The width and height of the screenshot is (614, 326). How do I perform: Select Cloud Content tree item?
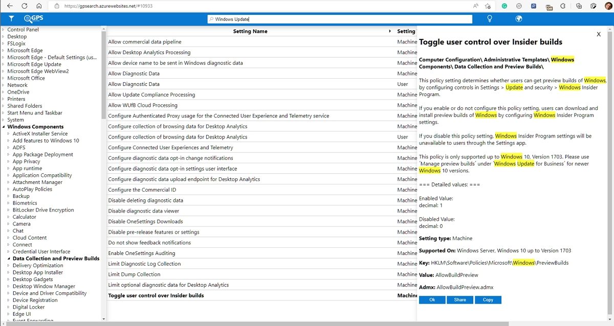point(30,238)
